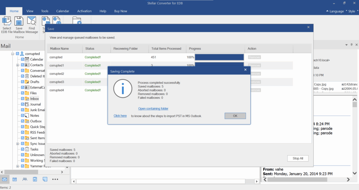This screenshot has height=190, width=359.
Task: Click the Drafts folder icon
Action: click(27, 82)
